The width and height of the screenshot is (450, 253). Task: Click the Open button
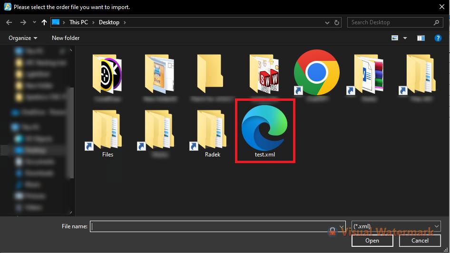coord(372,240)
